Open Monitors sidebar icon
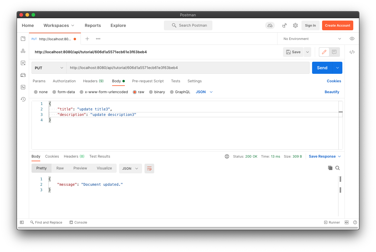 pyautogui.click(x=23, y=87)
